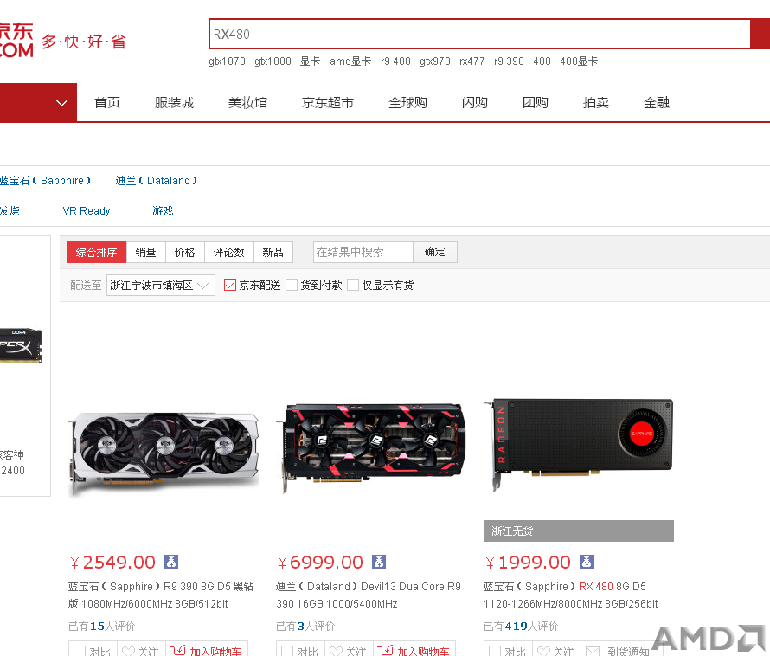This screenshot has height=656, width=770.
Task: Open 美妆馆 navigation item
Action: (x=247, y=103)
